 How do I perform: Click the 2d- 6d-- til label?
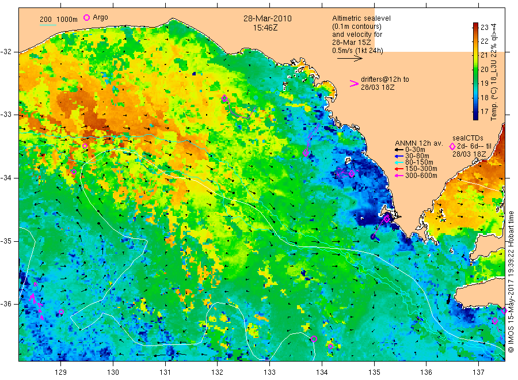[x=474, y=146]
